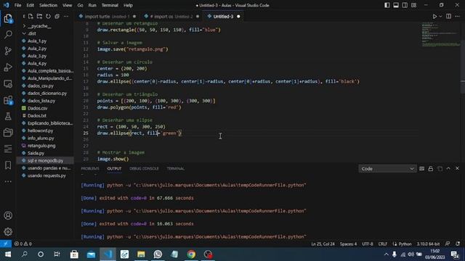This screenshot has width=465, height=261.
Task: Open more editor actions ellipsis
Action: [457, 16]
